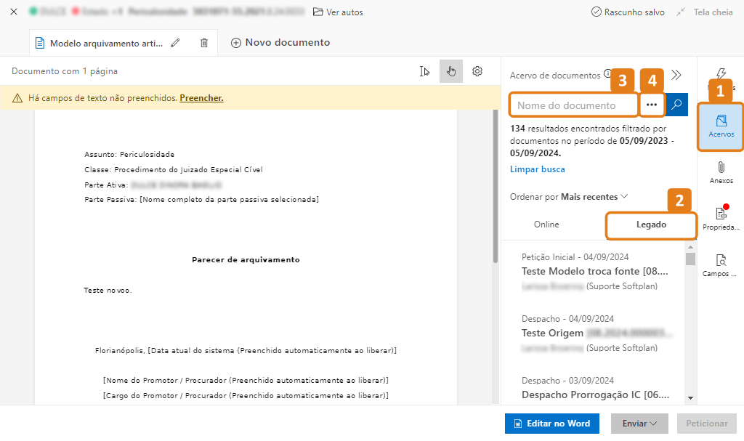
Task: Collapse the Acervo panel with double chevron
Action: point(676,75)
